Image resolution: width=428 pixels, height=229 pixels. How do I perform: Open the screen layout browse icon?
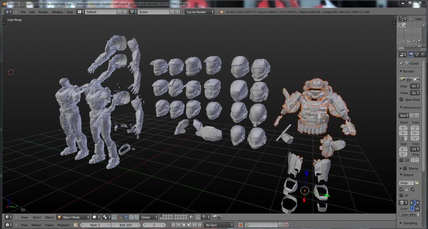pyautogui.click(x=80, y=12)
